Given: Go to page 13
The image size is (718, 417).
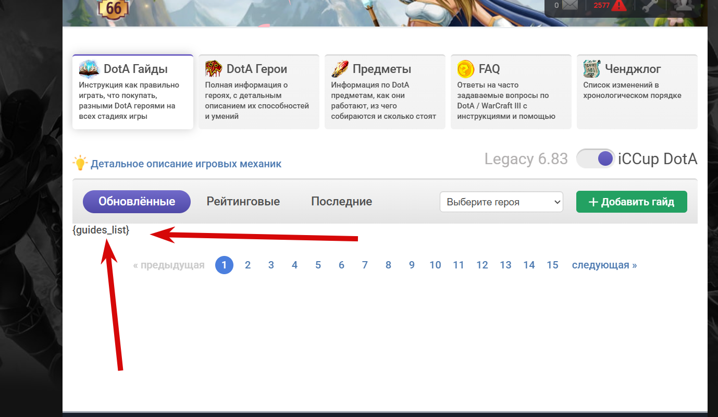Looking at the screenshot, I should pyautogui.click(x=505, y=265).
